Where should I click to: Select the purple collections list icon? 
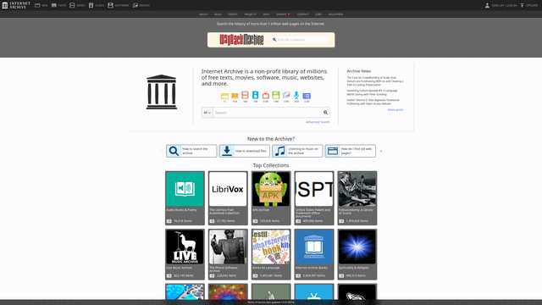pyautogui.click(x=307, y=96)
